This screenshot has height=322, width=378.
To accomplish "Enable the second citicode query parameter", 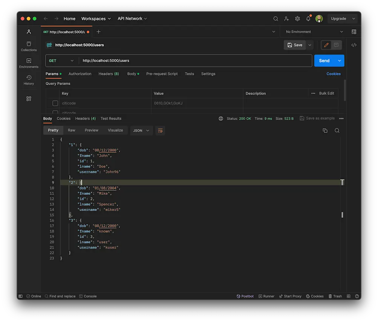I will [x=55, y=112].
